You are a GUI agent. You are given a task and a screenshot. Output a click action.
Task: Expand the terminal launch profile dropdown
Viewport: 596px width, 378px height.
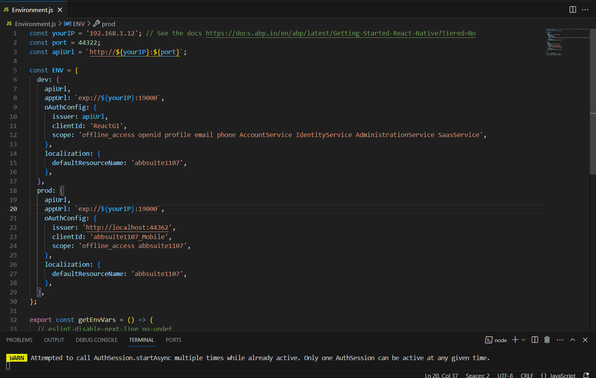pos(524,340)
